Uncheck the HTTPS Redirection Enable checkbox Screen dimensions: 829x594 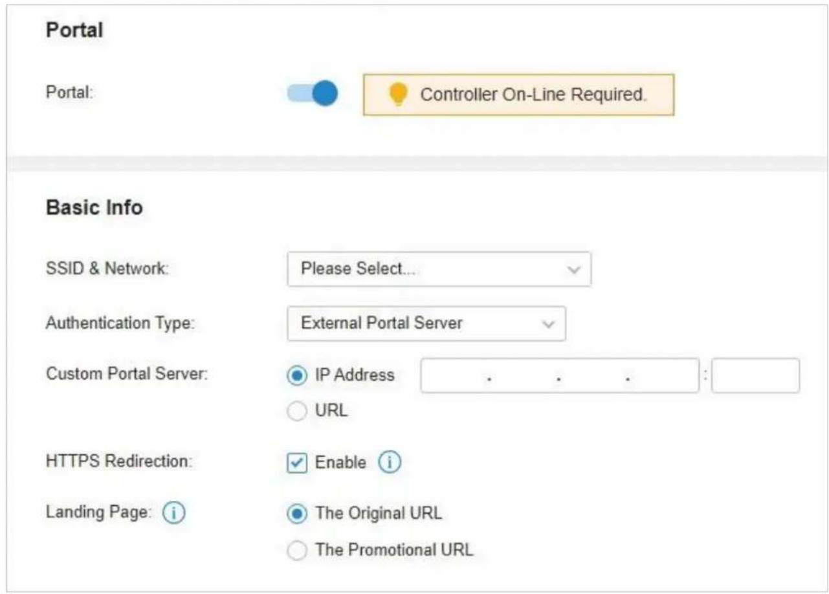297,463
